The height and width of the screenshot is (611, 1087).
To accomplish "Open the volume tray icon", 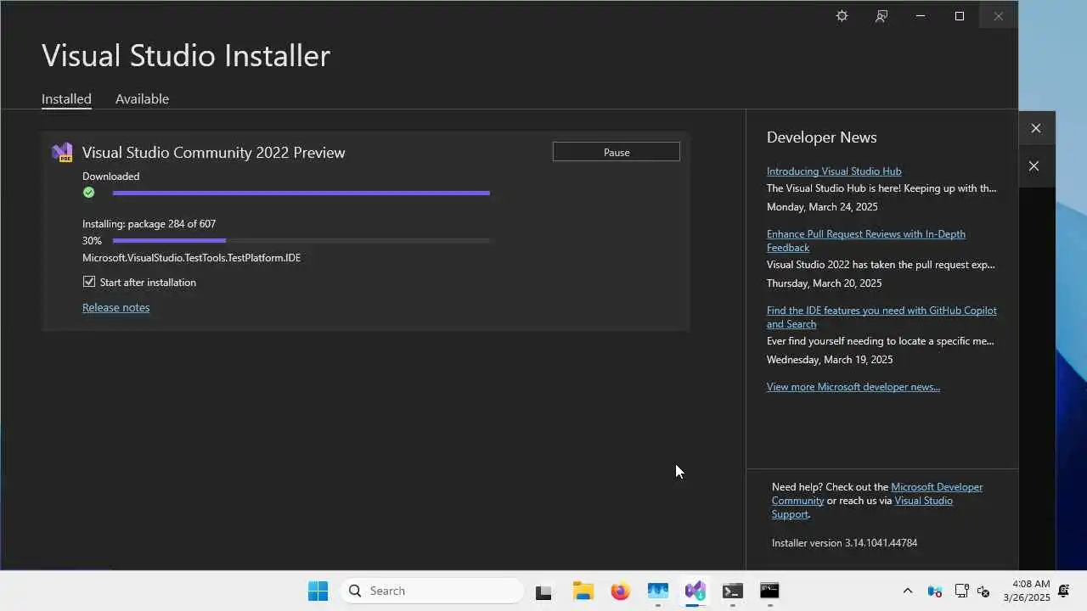I will pyautogui.click(x=983, y=591).
